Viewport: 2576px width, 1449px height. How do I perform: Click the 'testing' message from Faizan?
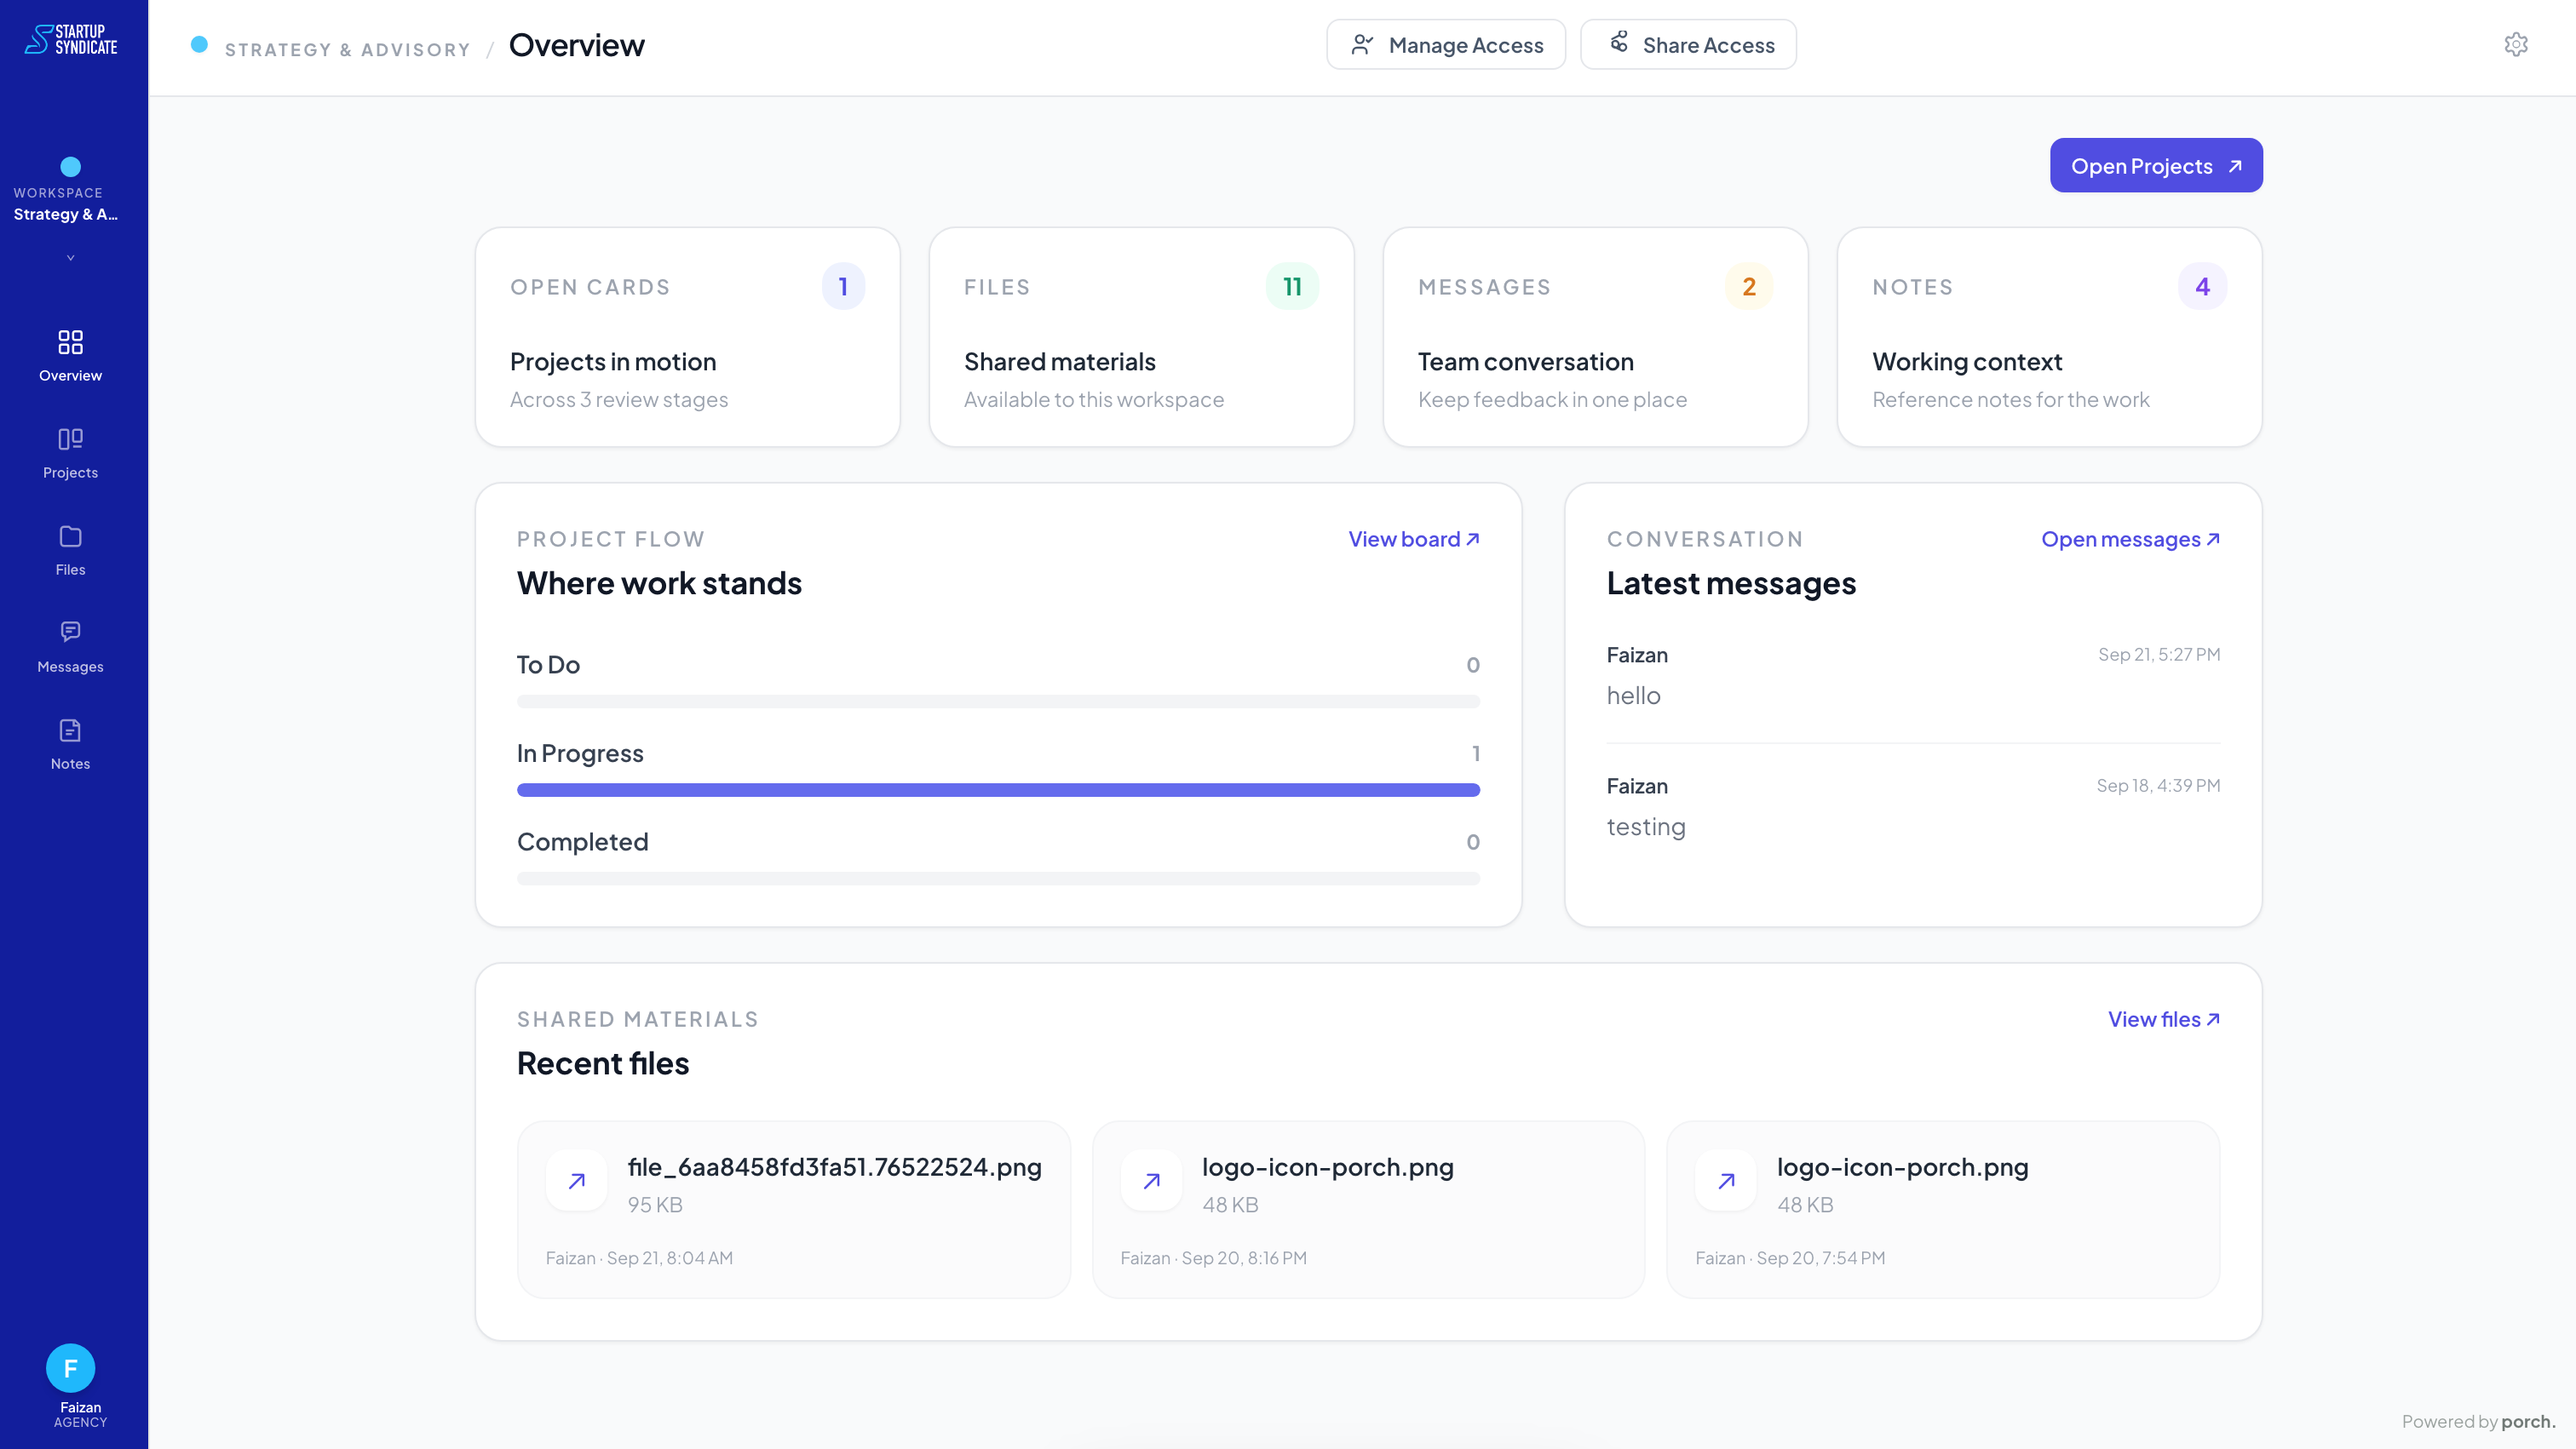coord(1646,827)
